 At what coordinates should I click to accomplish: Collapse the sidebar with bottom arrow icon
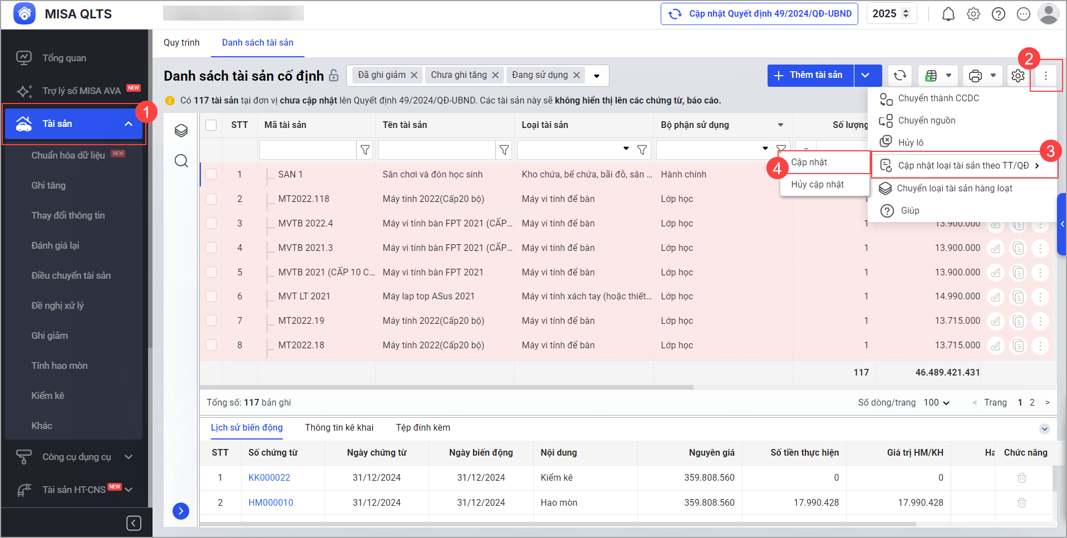[134, 523]
